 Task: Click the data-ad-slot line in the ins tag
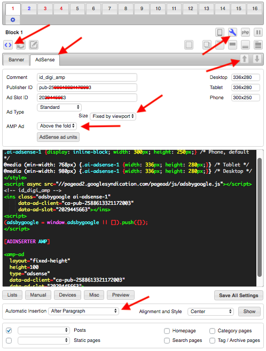point(64,210)
